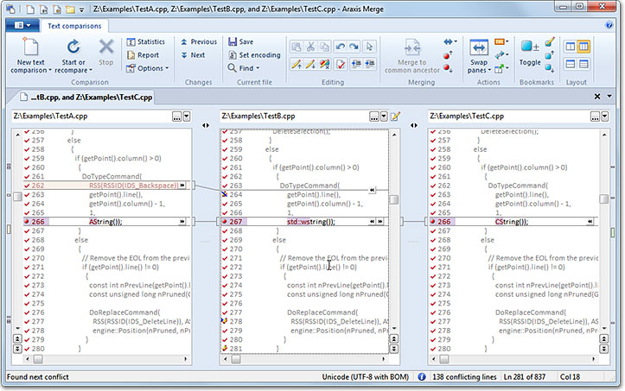Click the increase indent icon
The width and height of the screenshot is (625, 391).
[x=370, y=64]
